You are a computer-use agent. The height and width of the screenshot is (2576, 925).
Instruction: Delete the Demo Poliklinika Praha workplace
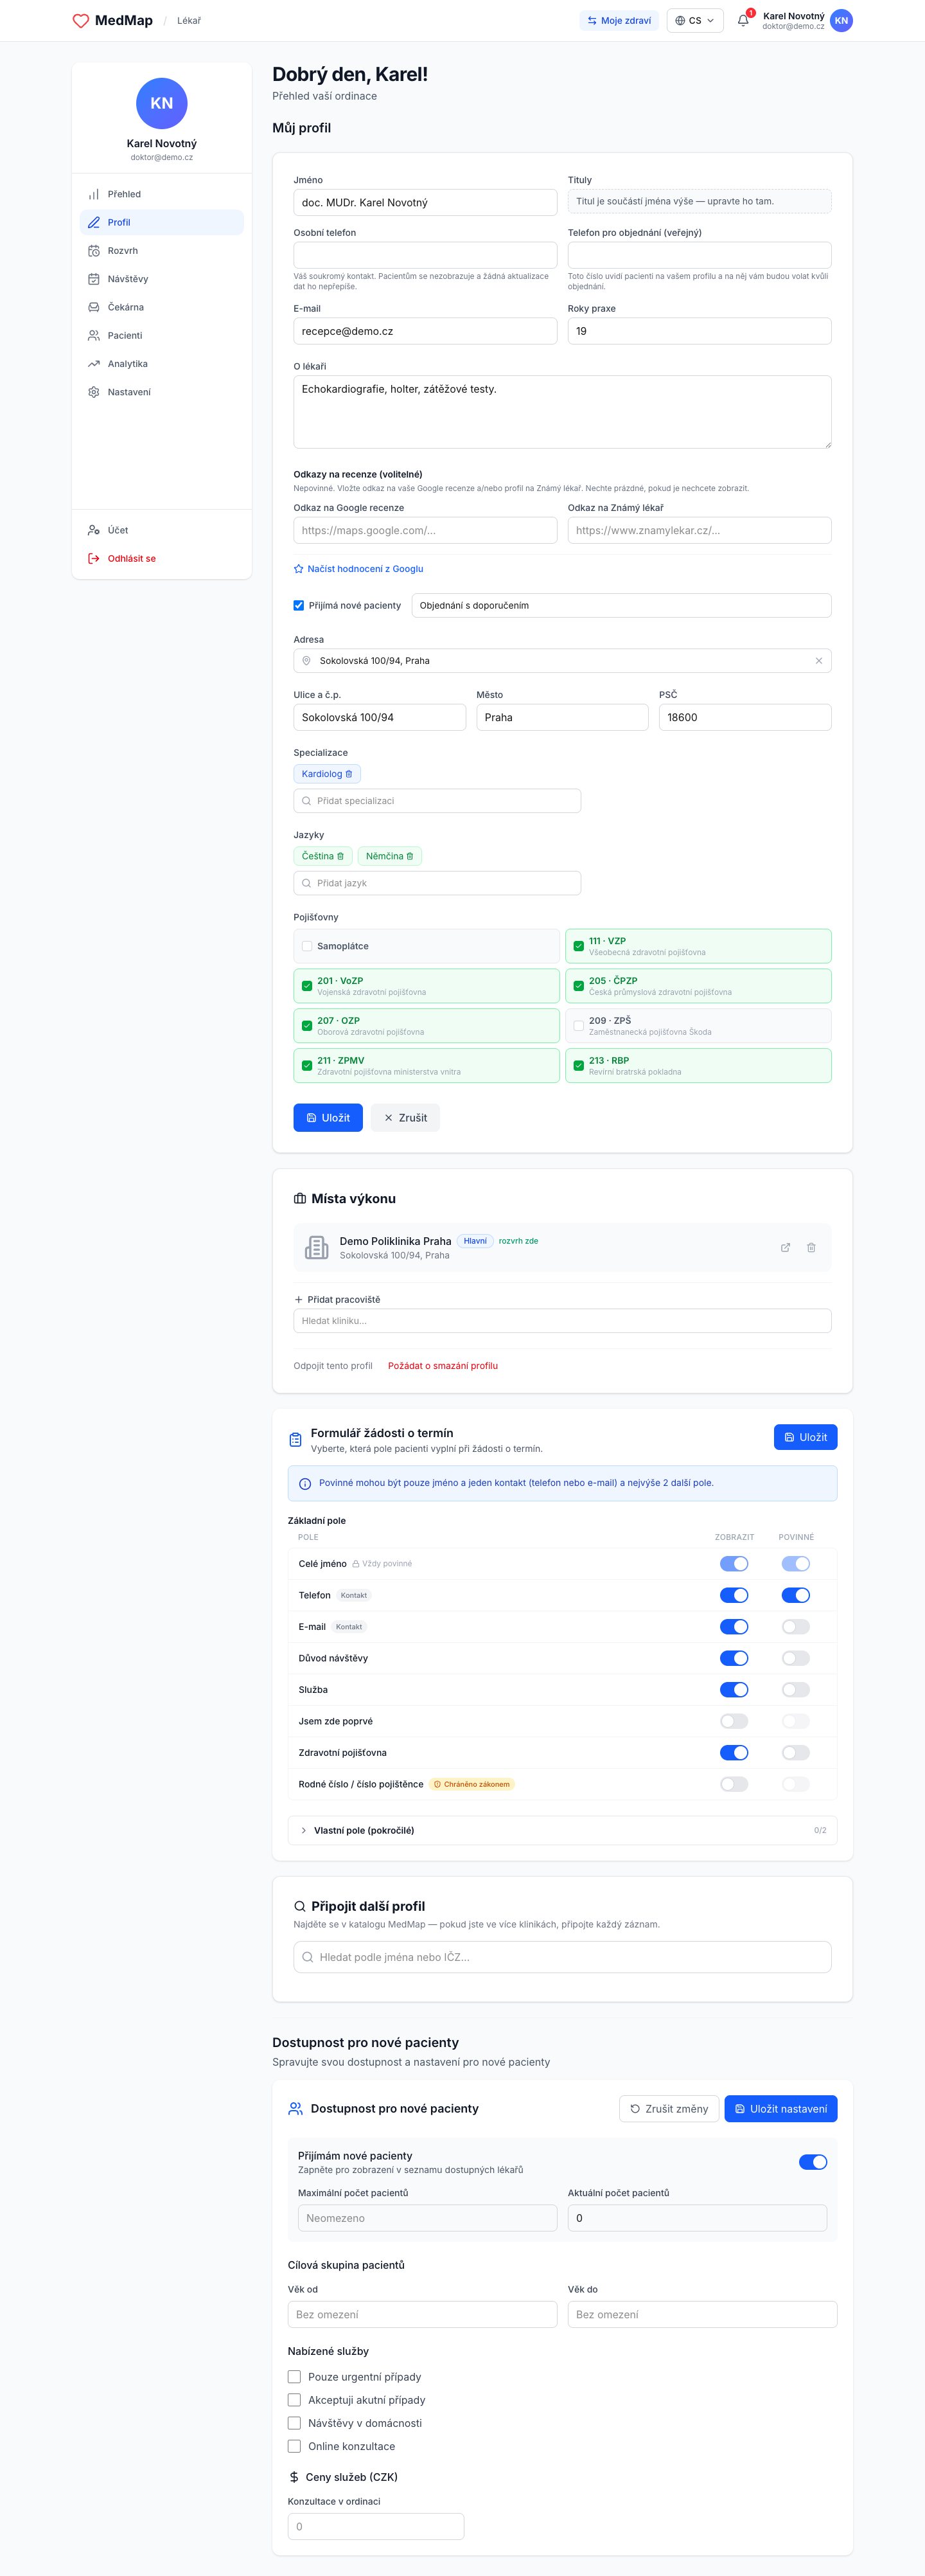coord(811,1248)
